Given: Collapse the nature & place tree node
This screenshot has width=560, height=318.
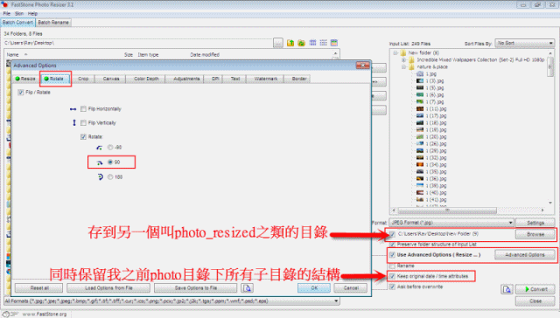Looking at the screenshot, I should point(404,66).
